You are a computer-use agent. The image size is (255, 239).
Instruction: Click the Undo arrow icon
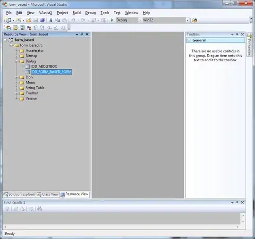(73, 20)
